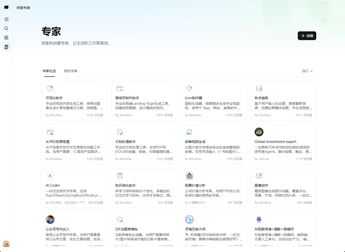Click the pie chart icon of 可视化助手
This screenshot has width=345, height=252.
click(x=50, y=88)
